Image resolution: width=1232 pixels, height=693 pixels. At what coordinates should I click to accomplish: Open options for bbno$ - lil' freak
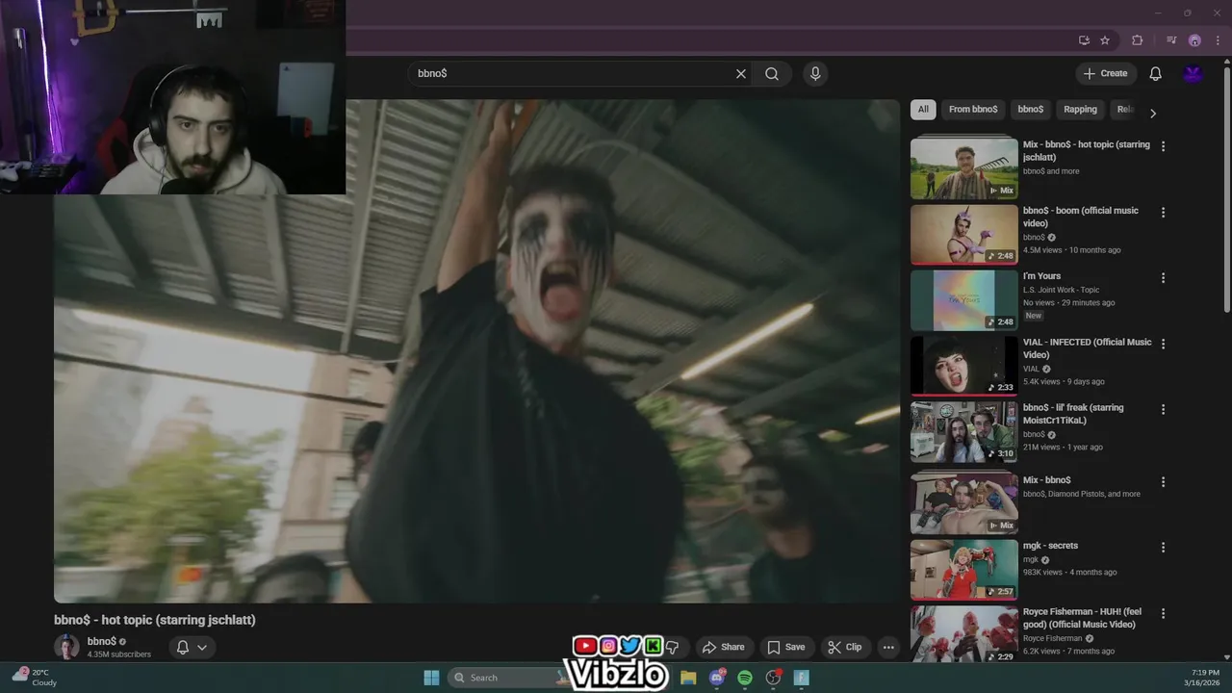[x=1163, y=409]
